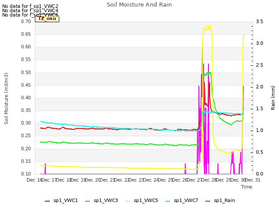Click the 0.35 left axis tick label
Viewport: 279px width, 209px height.
tap(26, 110)
